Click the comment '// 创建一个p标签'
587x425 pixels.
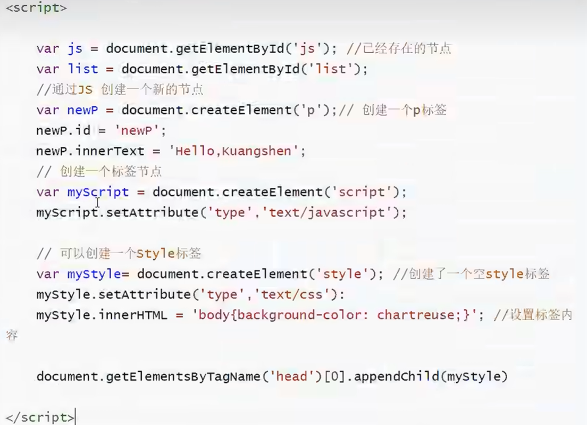tap(393, 110)
